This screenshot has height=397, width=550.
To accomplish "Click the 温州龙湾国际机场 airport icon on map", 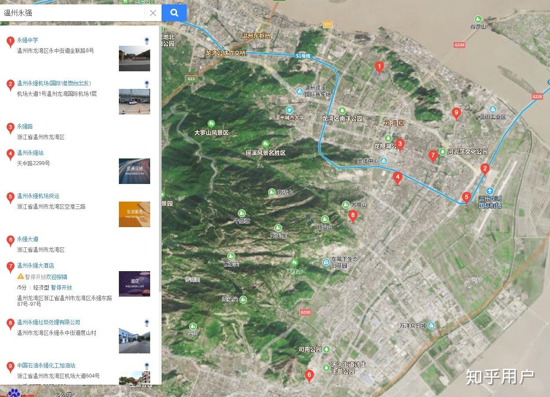I will (x=490, y=191).
